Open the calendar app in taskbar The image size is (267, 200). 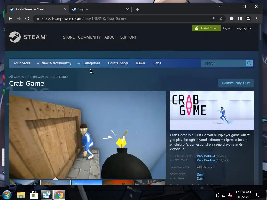click(x=46, y=195)
